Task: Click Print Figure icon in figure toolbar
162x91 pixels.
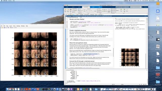Action: (6, 28)
